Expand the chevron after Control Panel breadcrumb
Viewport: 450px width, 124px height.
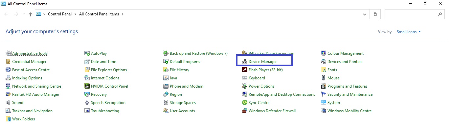75,14
